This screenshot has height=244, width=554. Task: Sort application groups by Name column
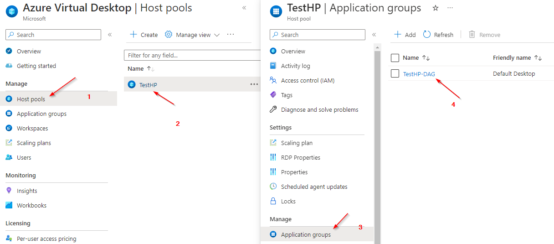416,58
